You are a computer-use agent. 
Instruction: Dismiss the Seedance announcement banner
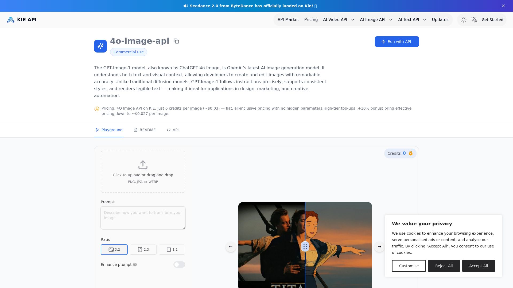(x=503, y=6)
